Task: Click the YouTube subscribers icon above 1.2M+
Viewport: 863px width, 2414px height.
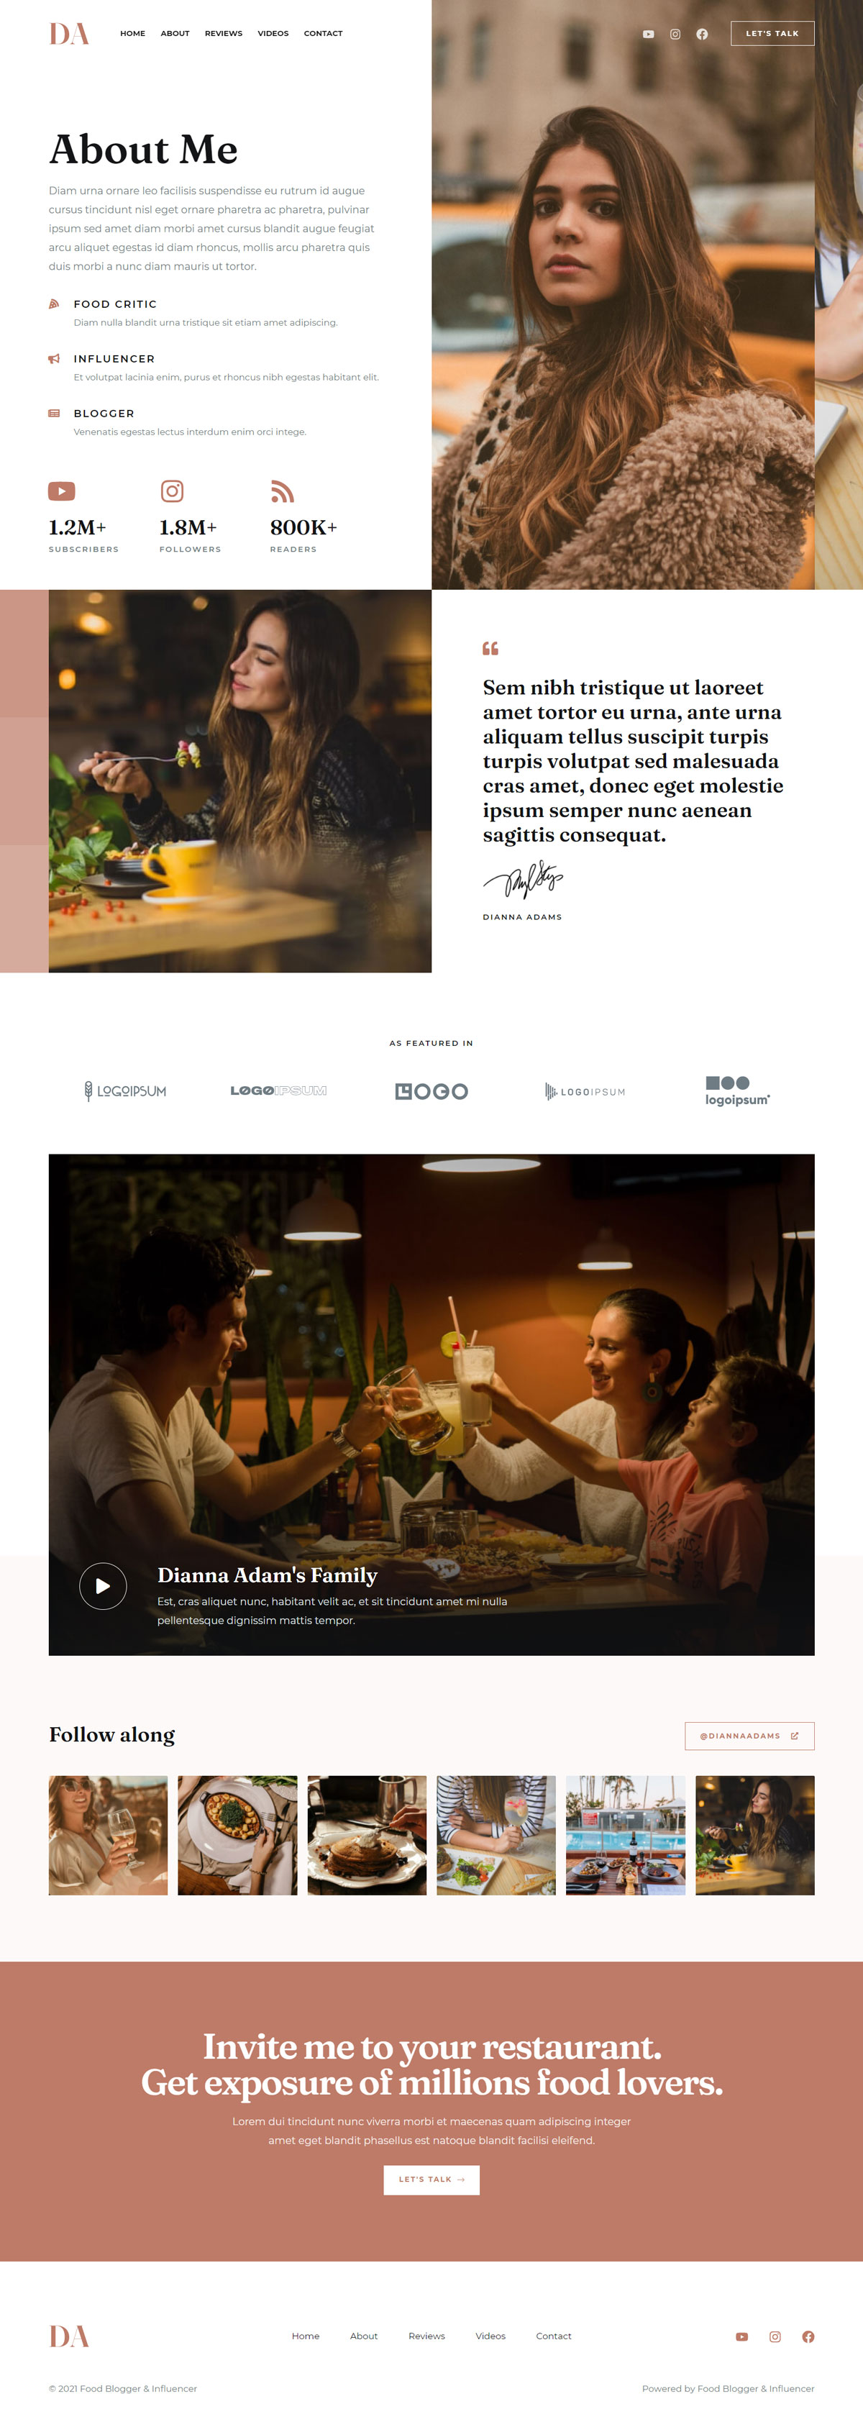Action: coord(62,491)
